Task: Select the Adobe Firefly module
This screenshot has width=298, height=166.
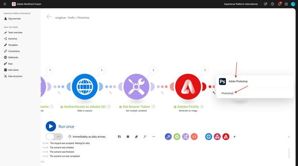Action: click(x=188, y=87)
